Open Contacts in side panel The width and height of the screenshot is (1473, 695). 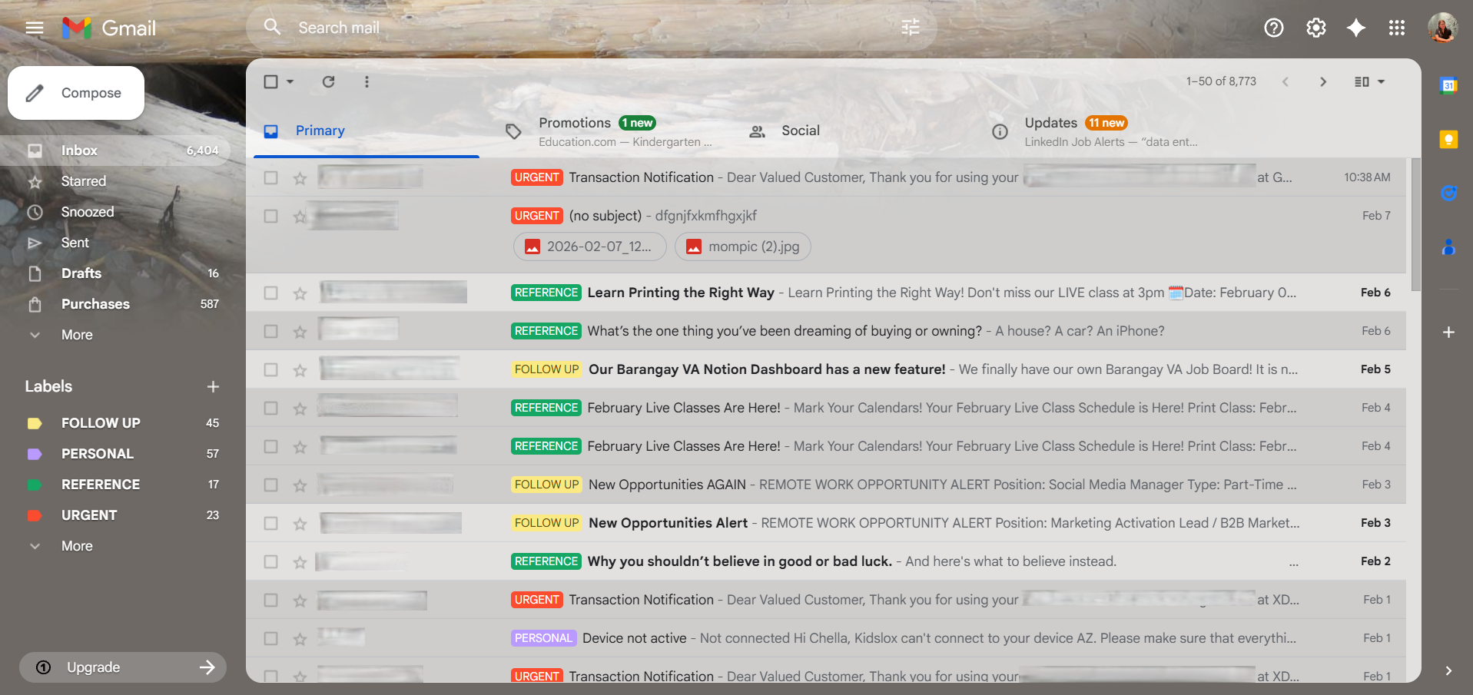(1448, 247)
